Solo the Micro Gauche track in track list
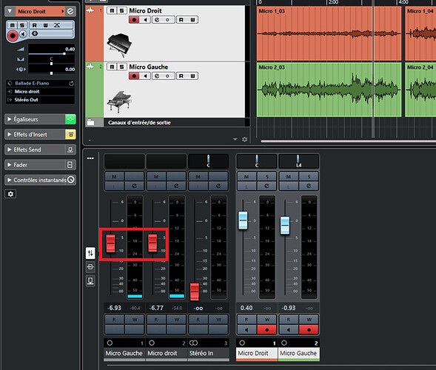 (122, 67)
